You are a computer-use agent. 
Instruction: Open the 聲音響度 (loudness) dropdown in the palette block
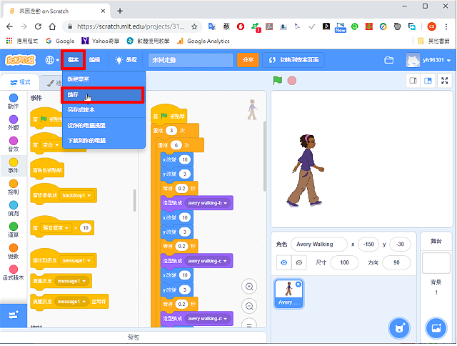[56, 228]
